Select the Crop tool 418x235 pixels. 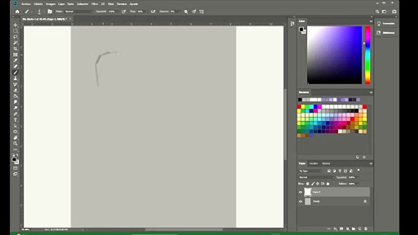pos(15,49)
